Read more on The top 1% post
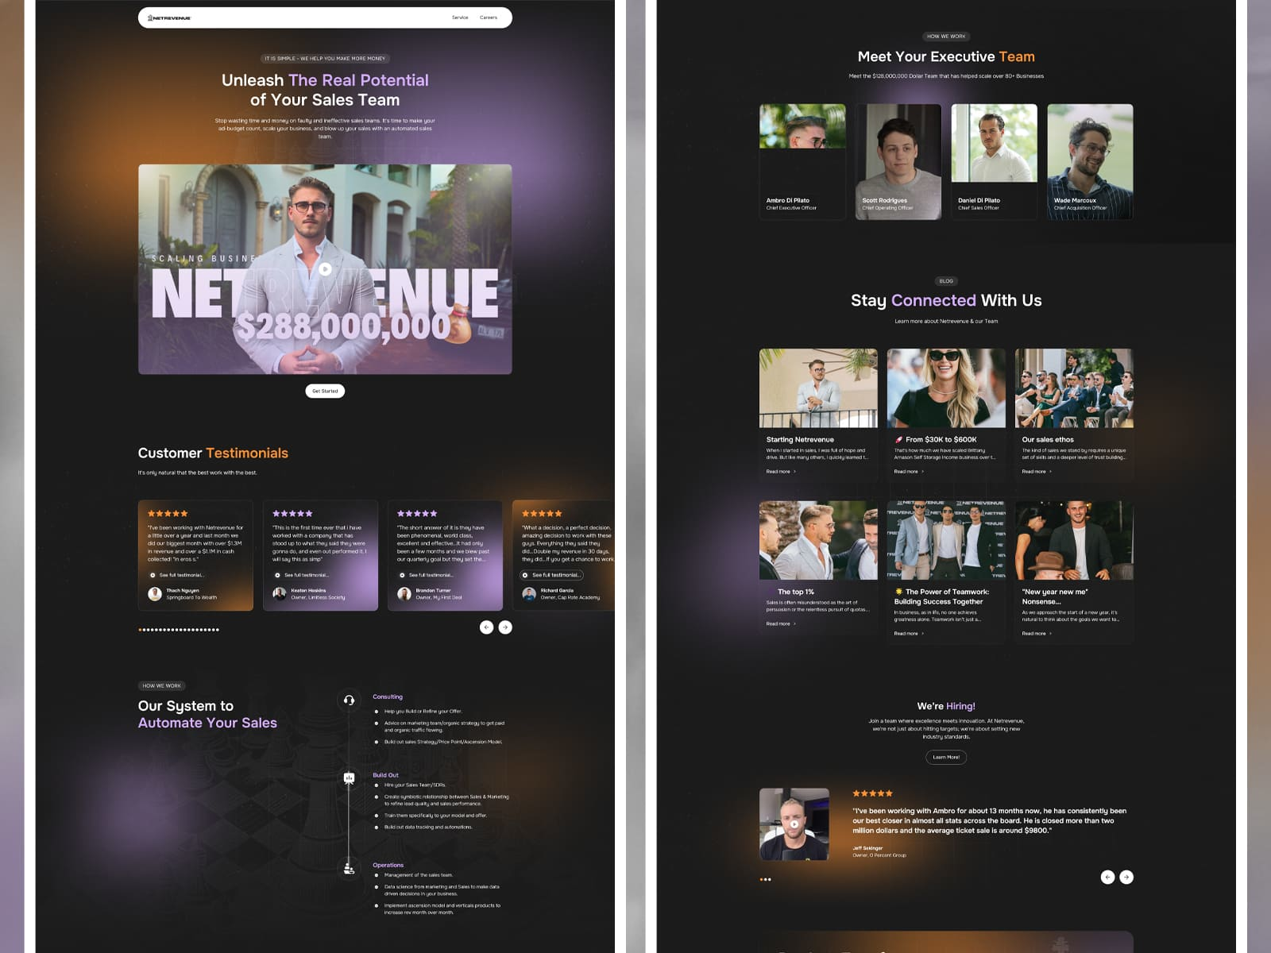The height and width of the screenshot is (953, 1271). tap(781, 623)
